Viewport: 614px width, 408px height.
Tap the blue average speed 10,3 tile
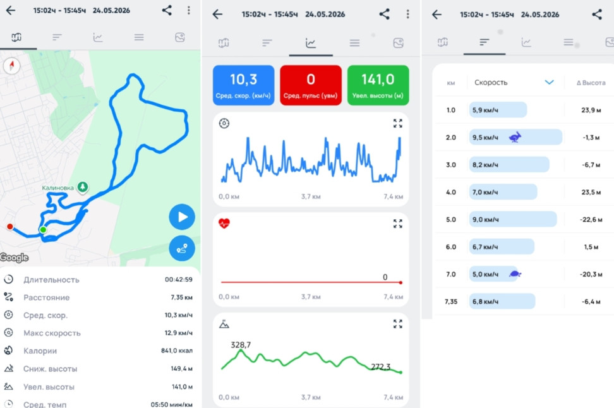pyautogui.click(x=243, y=85)
